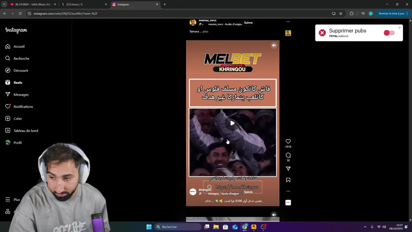The height and width of the screenshot is (232, 412).
Task: Mute or unmute the current reel
Action: 274,45
